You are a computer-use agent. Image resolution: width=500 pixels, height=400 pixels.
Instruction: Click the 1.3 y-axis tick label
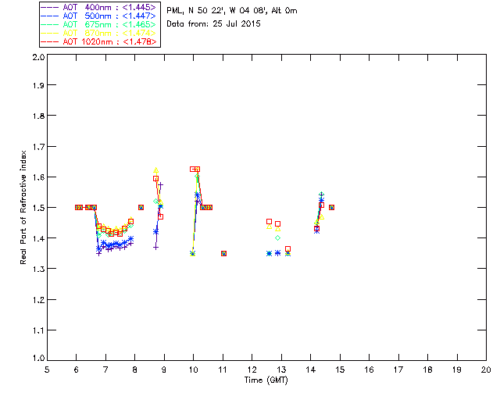38,270
